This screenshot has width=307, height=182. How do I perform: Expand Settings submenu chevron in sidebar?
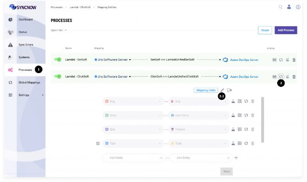[x=43, y=95]
